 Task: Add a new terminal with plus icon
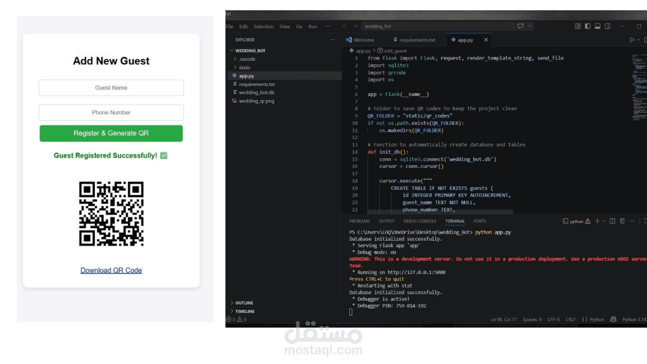coord(597,221)
